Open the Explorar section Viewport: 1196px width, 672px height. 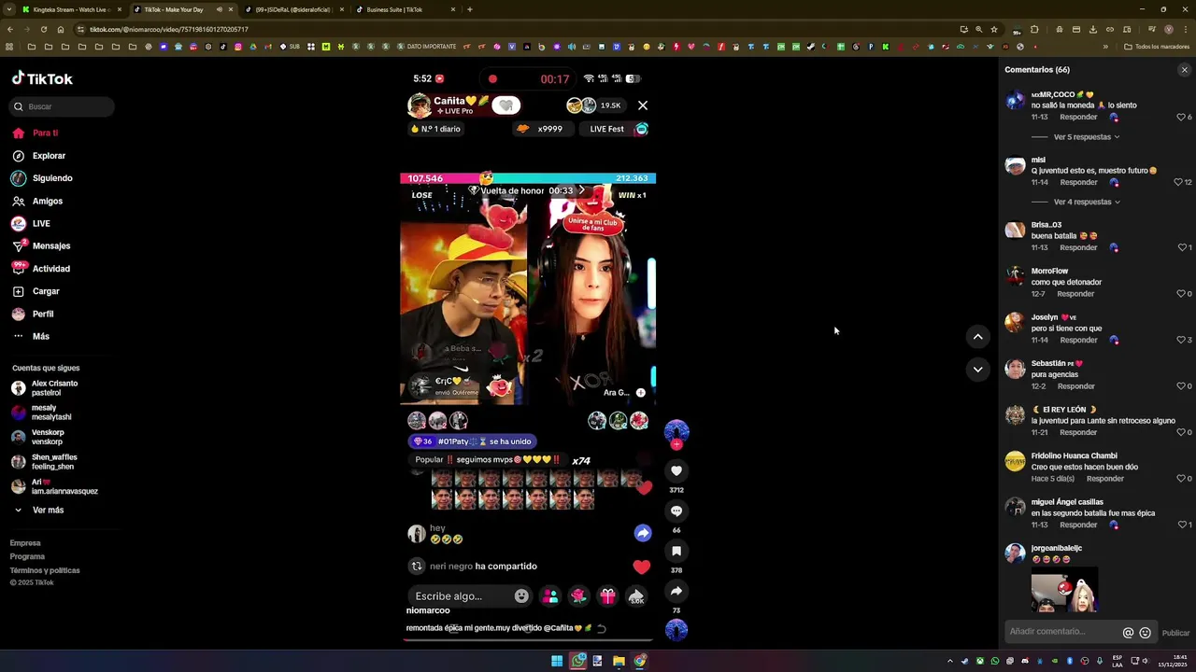point(39,156)
